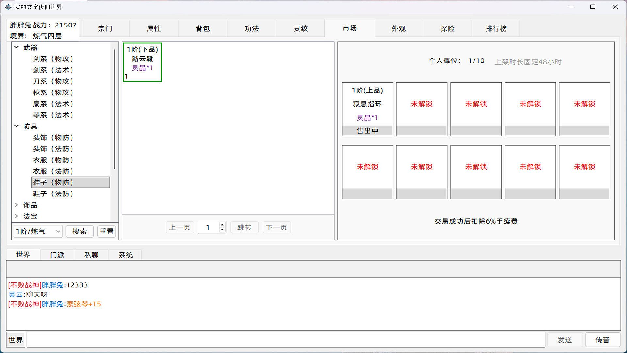Expand the 饰品 tree category

click(x=17, y=205)
